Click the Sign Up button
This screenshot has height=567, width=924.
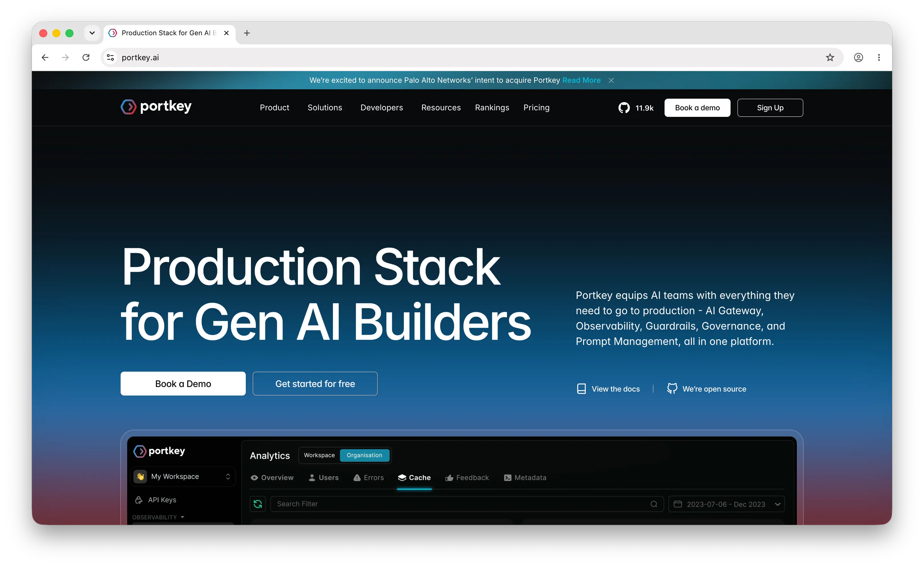pyautogui.click(x=770, y=108)
